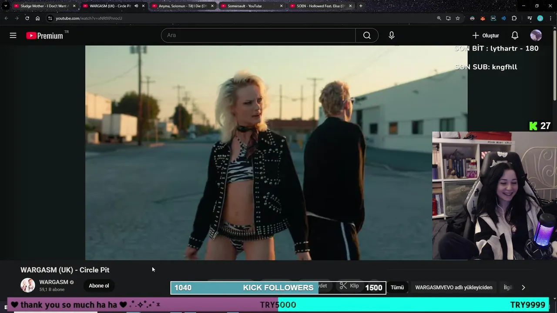This screenshot has width=557, height=313.
Task: Go to YouTube Premium home logo
Action: click(x=45, y=36)
